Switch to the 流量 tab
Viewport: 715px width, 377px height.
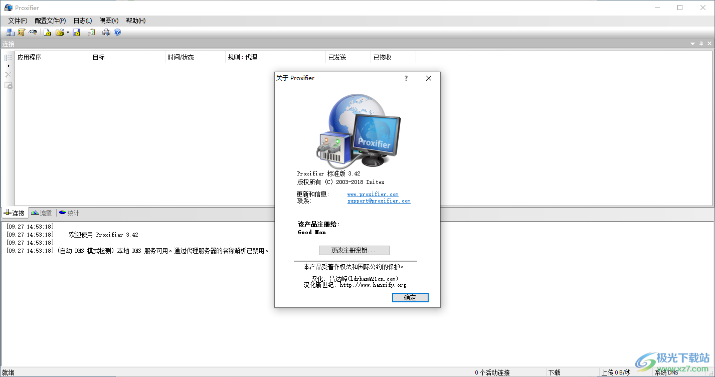42,213
